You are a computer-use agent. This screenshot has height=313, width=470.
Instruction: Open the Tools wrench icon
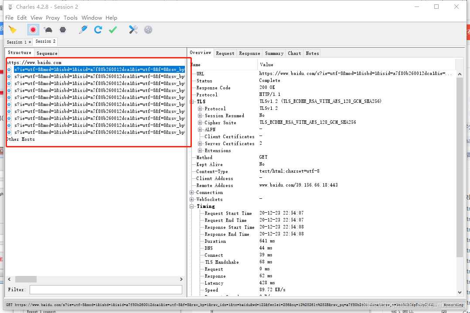[133, 29]
